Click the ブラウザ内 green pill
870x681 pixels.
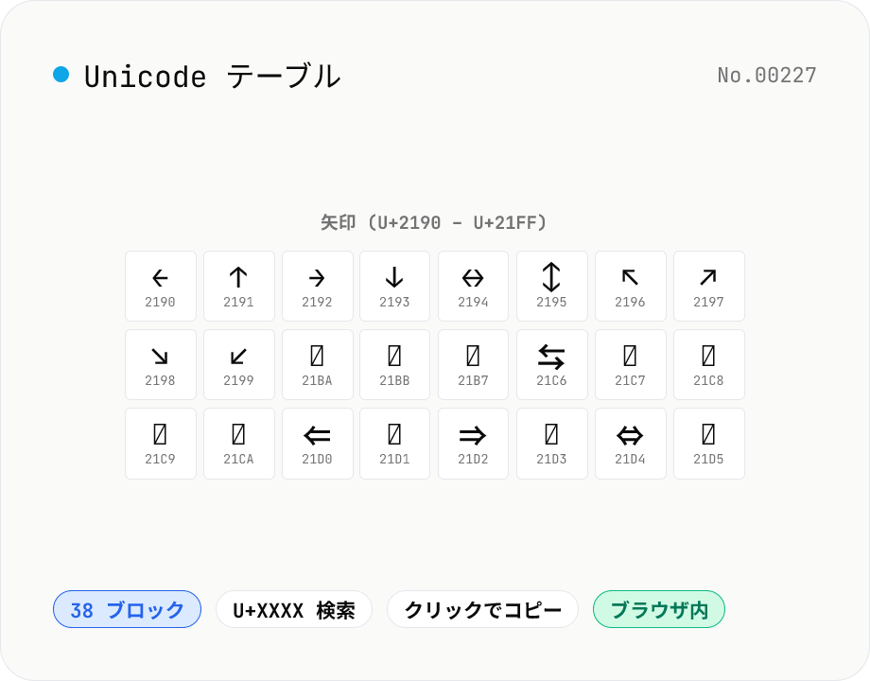pyautogui.click(x=659, y=609)
